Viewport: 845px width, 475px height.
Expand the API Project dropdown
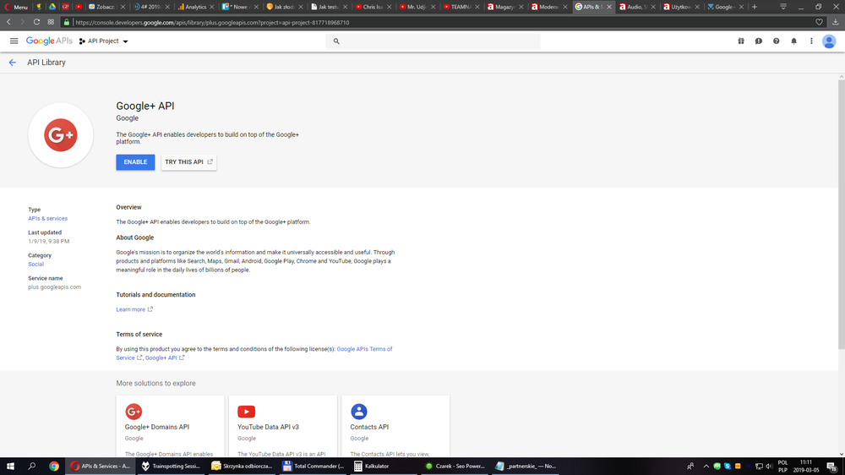point(104,41)
